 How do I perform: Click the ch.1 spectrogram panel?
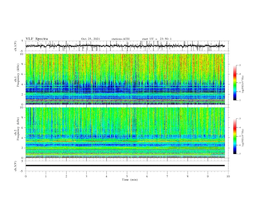click(125, 79)
